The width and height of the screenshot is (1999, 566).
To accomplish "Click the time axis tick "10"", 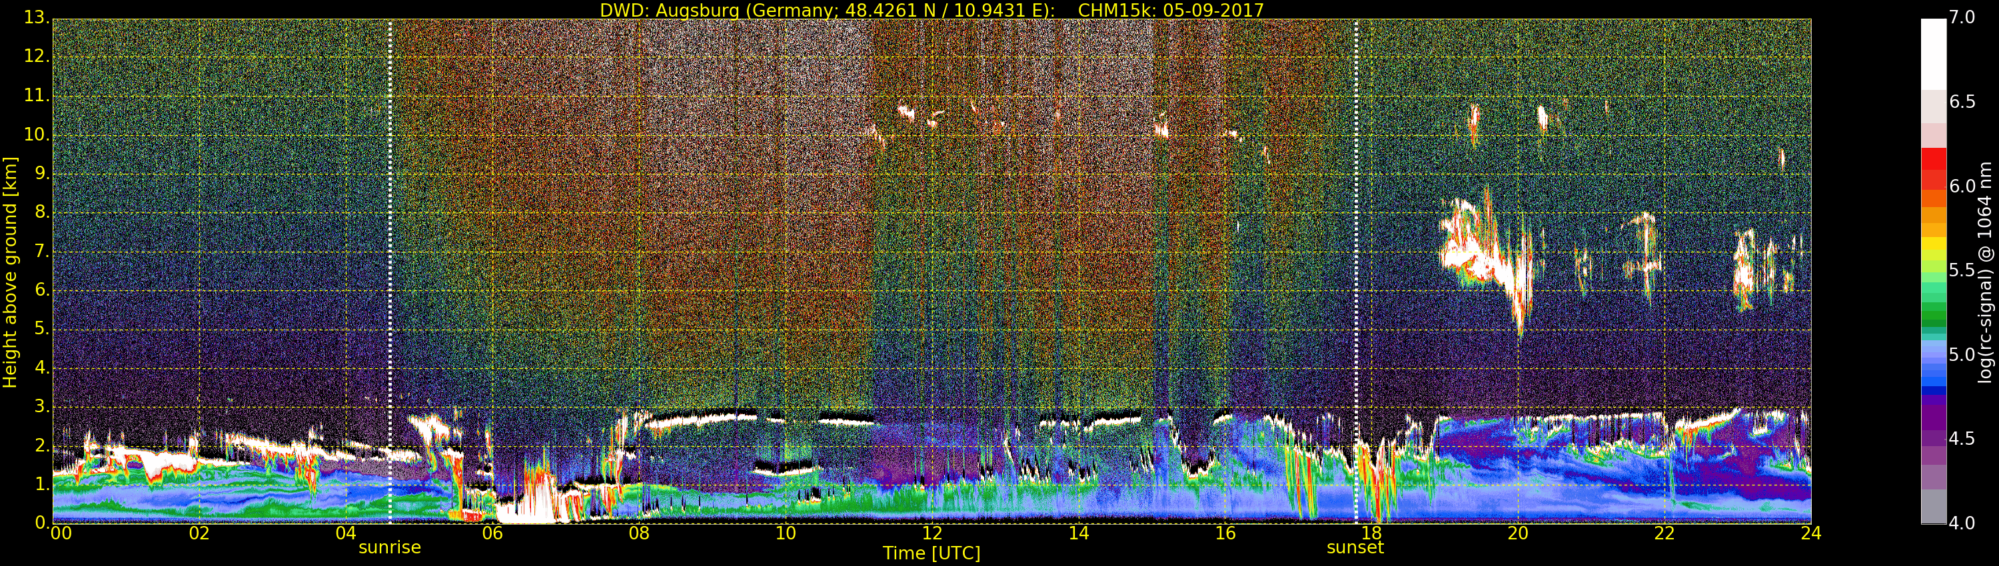I will click(x=786, y=533).
